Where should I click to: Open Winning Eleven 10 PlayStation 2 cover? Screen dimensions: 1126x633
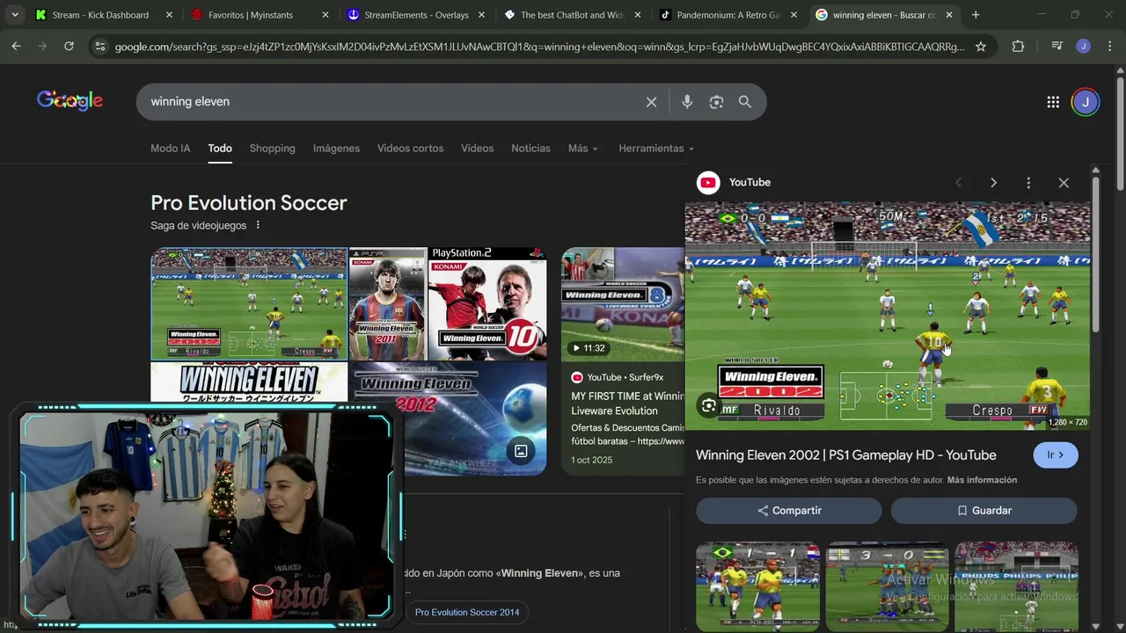(x=486, y=304)
